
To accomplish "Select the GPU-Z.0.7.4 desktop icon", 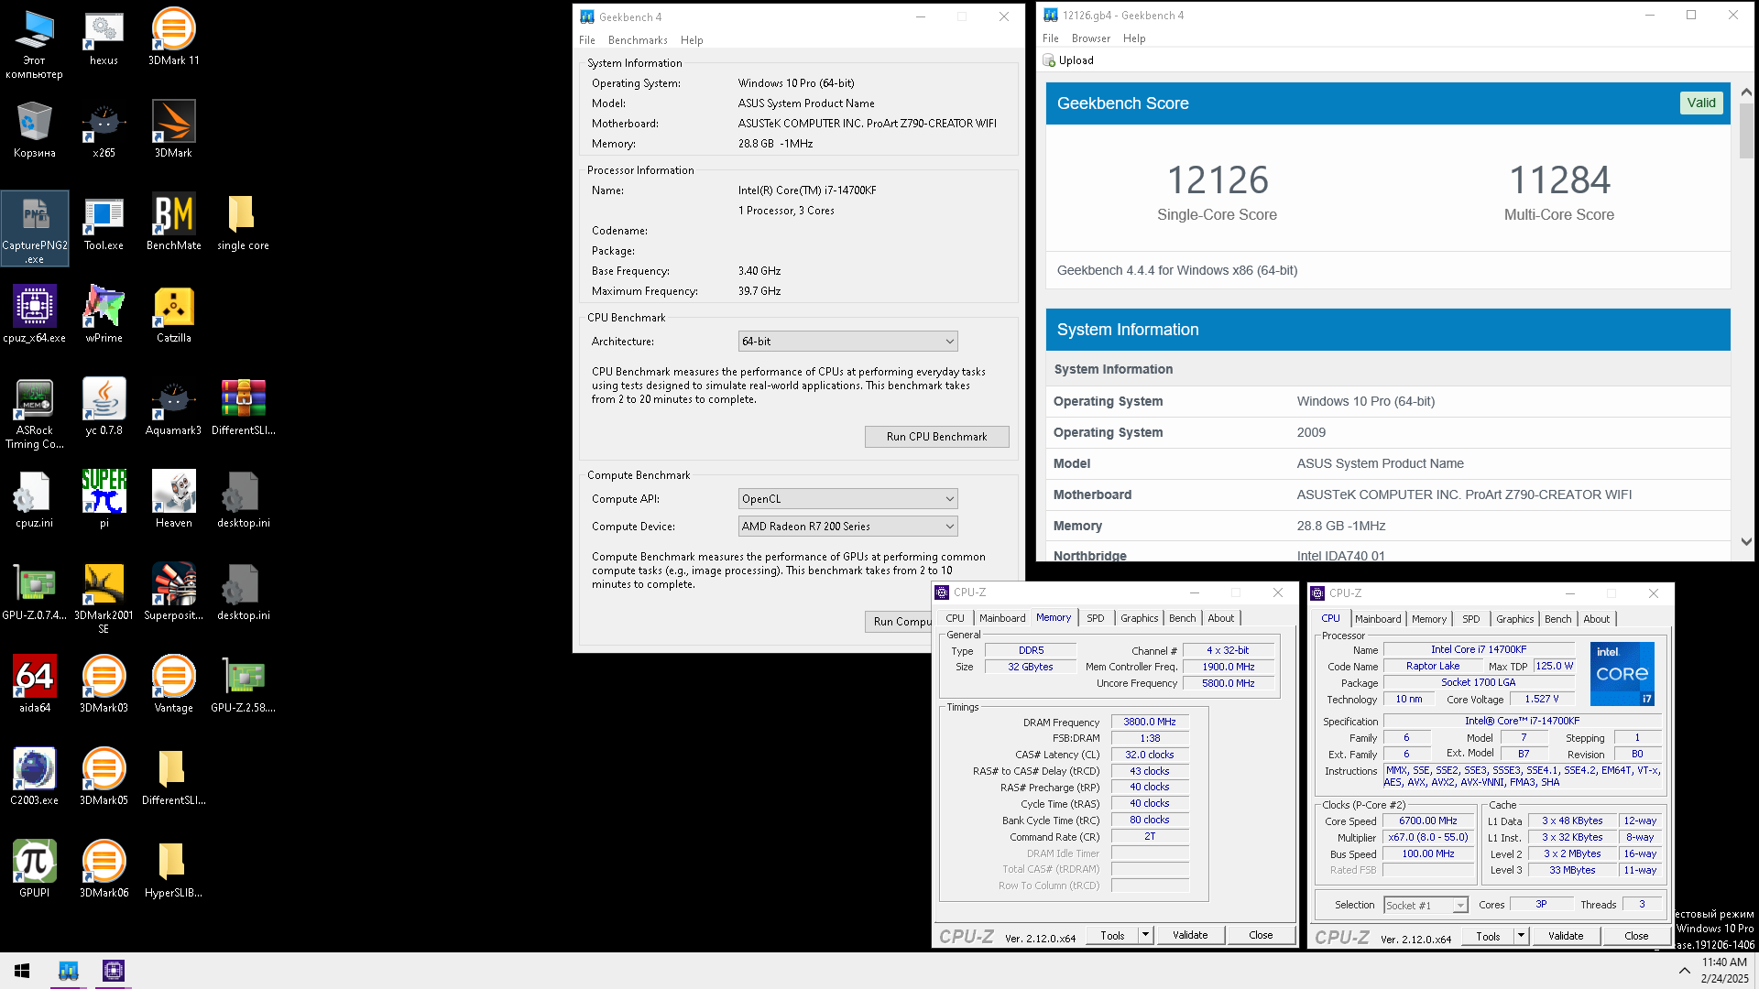I will pyautogui.click(x=35, y=592).
